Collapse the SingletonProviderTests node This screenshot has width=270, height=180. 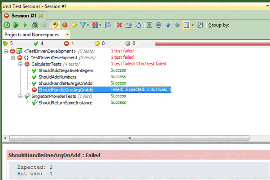(20, 96)
